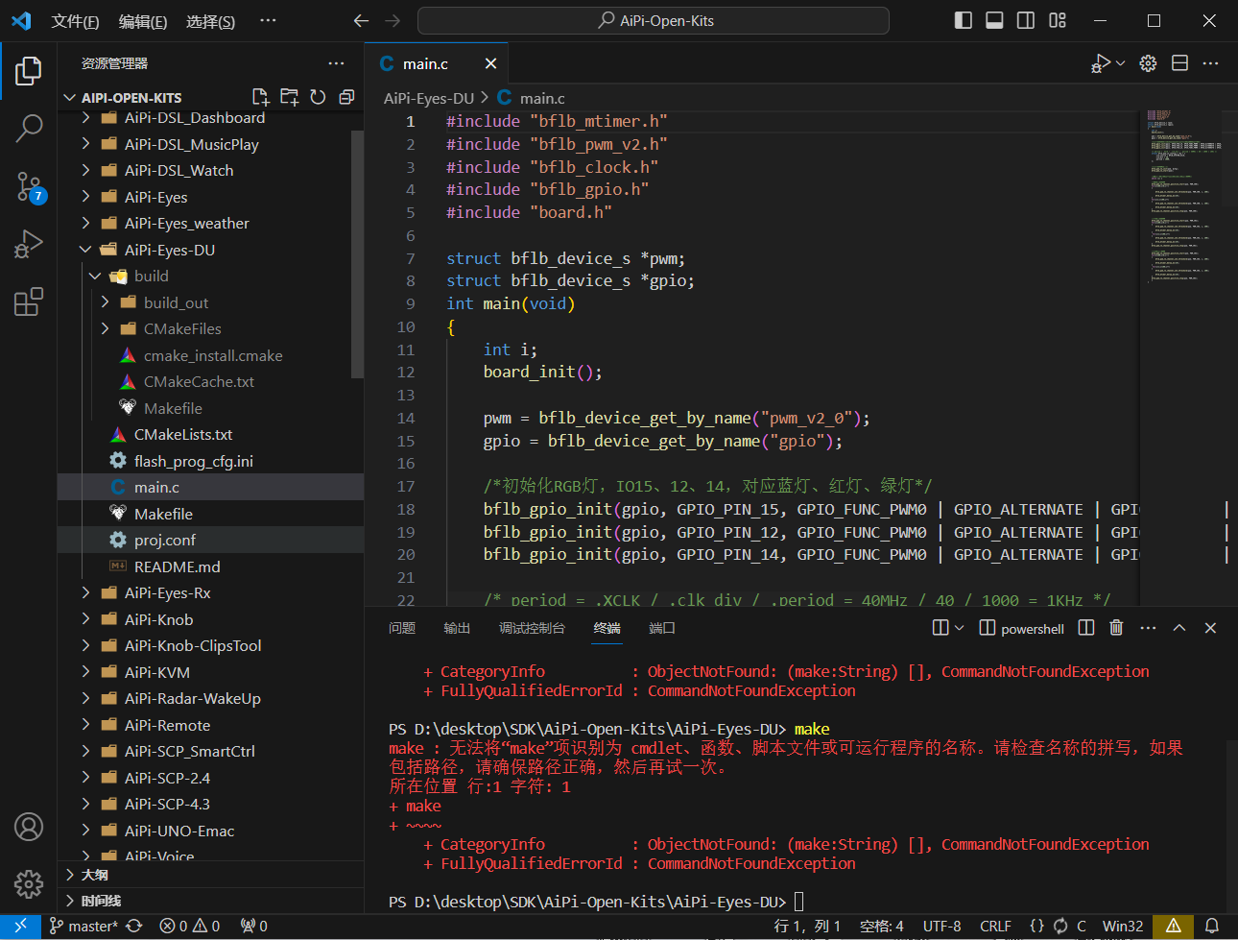Open the Extensions view icon
This screenshot has height=940, width=1238.
pyautogui.click(x=29, y=301)
